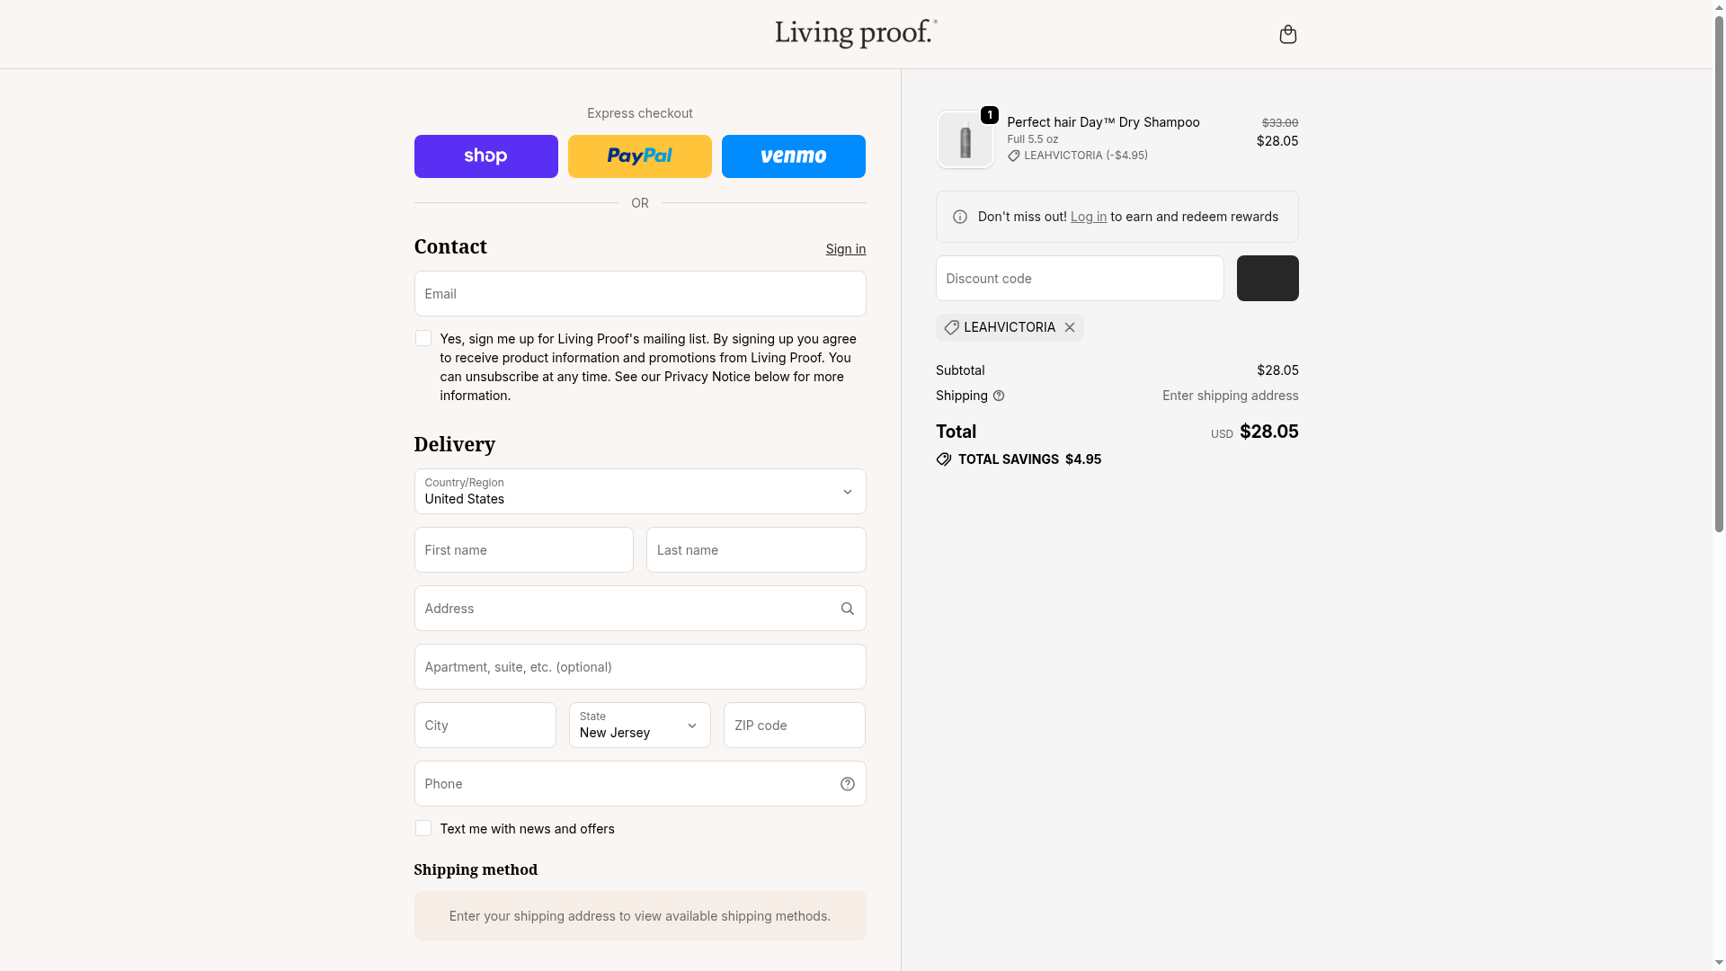Open the Country/Region dropdown
Viewport: 1726px width, 971px height.
pos(639,492)
